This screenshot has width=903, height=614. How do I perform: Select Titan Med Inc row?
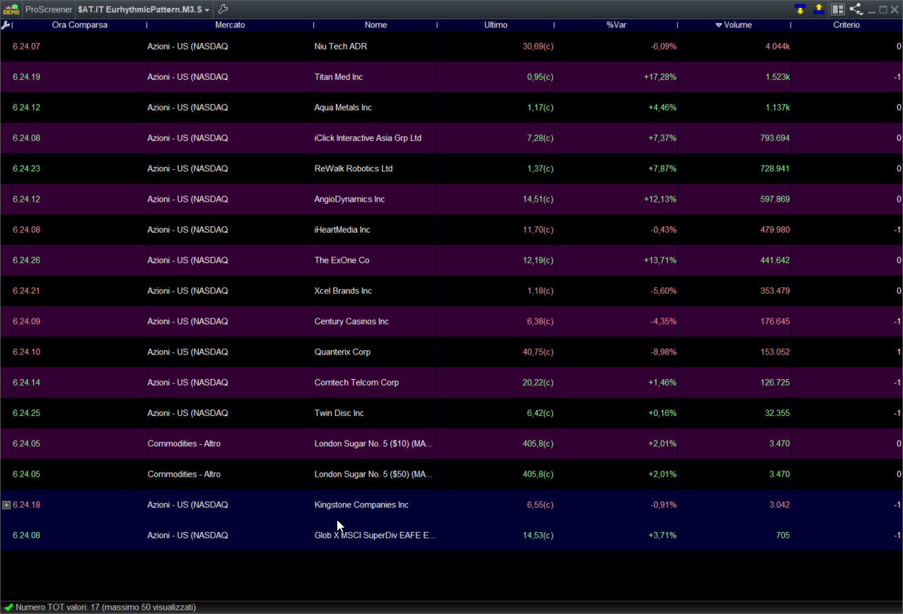pyautogui.click(x=451, y=76)
